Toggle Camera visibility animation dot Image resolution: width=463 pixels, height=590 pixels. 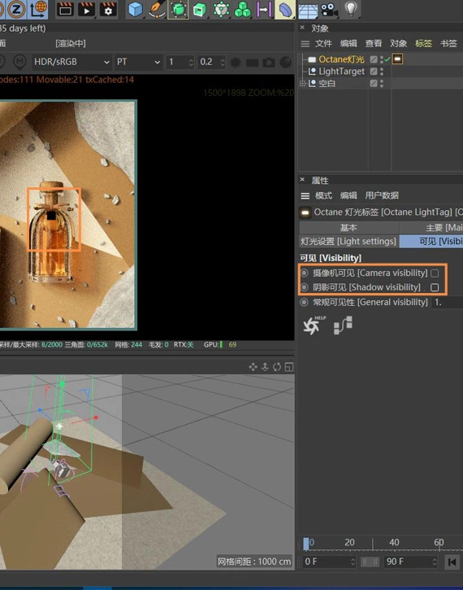pyautogui.click(x=304, y=273)
